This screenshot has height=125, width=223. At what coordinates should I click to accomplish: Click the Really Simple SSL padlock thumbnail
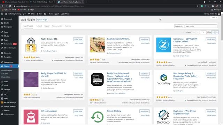pyautogui.click(x=31, y=45)
